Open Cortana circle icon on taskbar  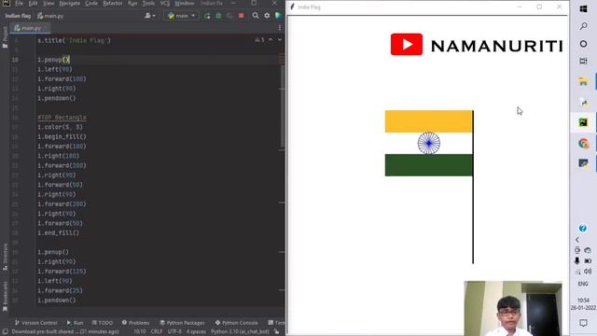click(583, 44)
